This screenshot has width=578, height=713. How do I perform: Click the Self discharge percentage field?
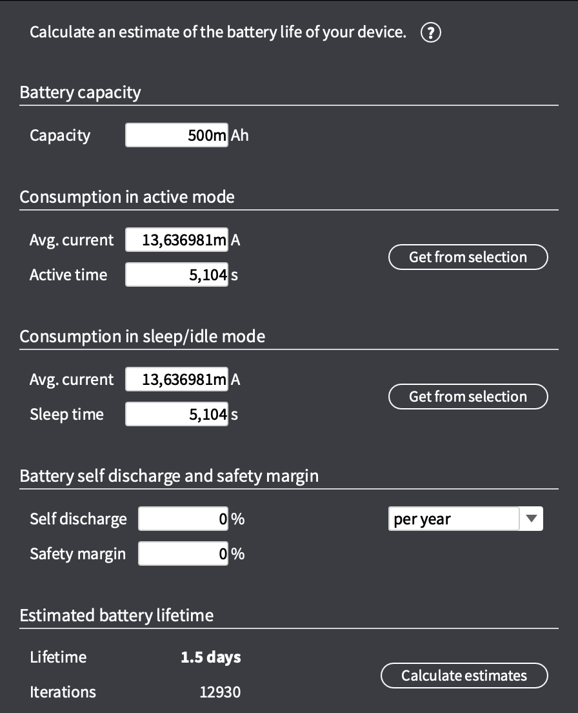[x=183, y=519]
